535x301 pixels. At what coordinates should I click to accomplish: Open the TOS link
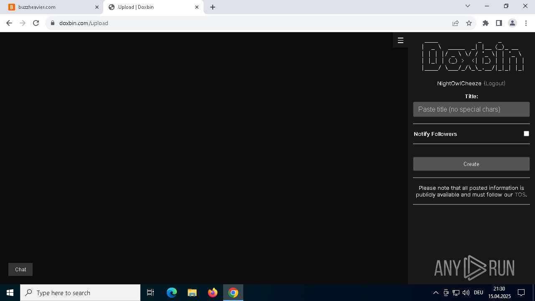click(520, 195)
